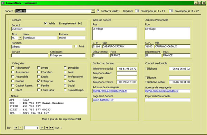Click the Prénom field containing Michel

point(72,38)
